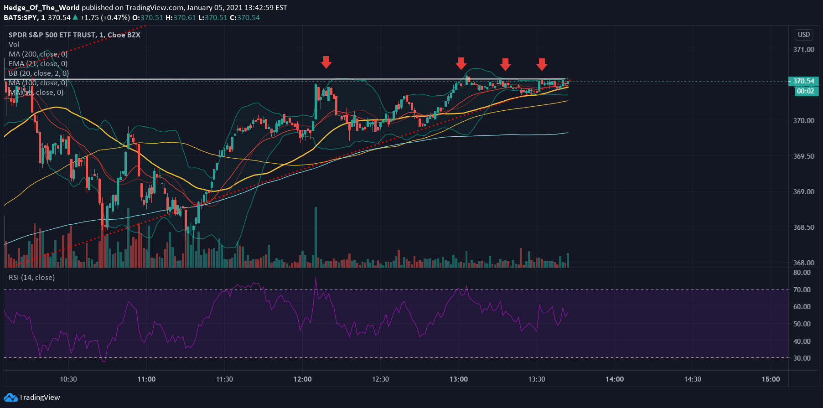Click the 13:30 time axis label

click(537, 379)
